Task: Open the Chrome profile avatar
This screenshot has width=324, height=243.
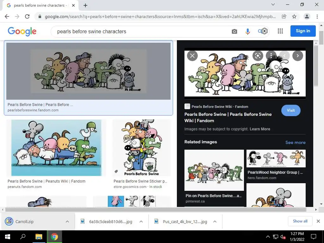Action: 307,16
